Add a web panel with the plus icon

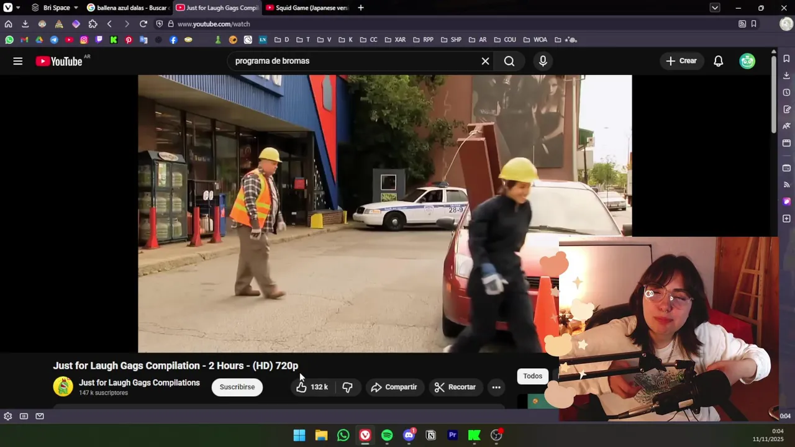coord(786,219)
